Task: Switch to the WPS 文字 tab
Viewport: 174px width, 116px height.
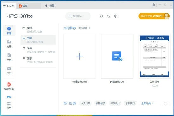Action: (9, 6)
